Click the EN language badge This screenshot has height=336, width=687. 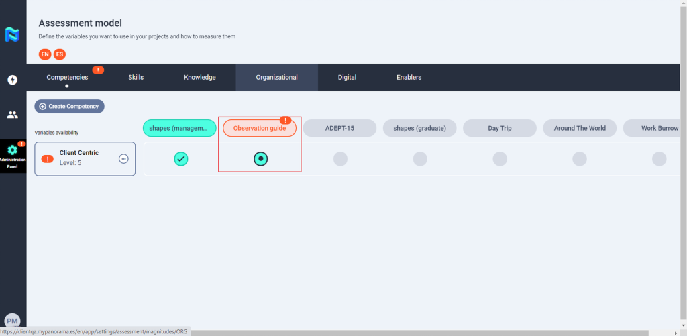click(x=45, y=54)
